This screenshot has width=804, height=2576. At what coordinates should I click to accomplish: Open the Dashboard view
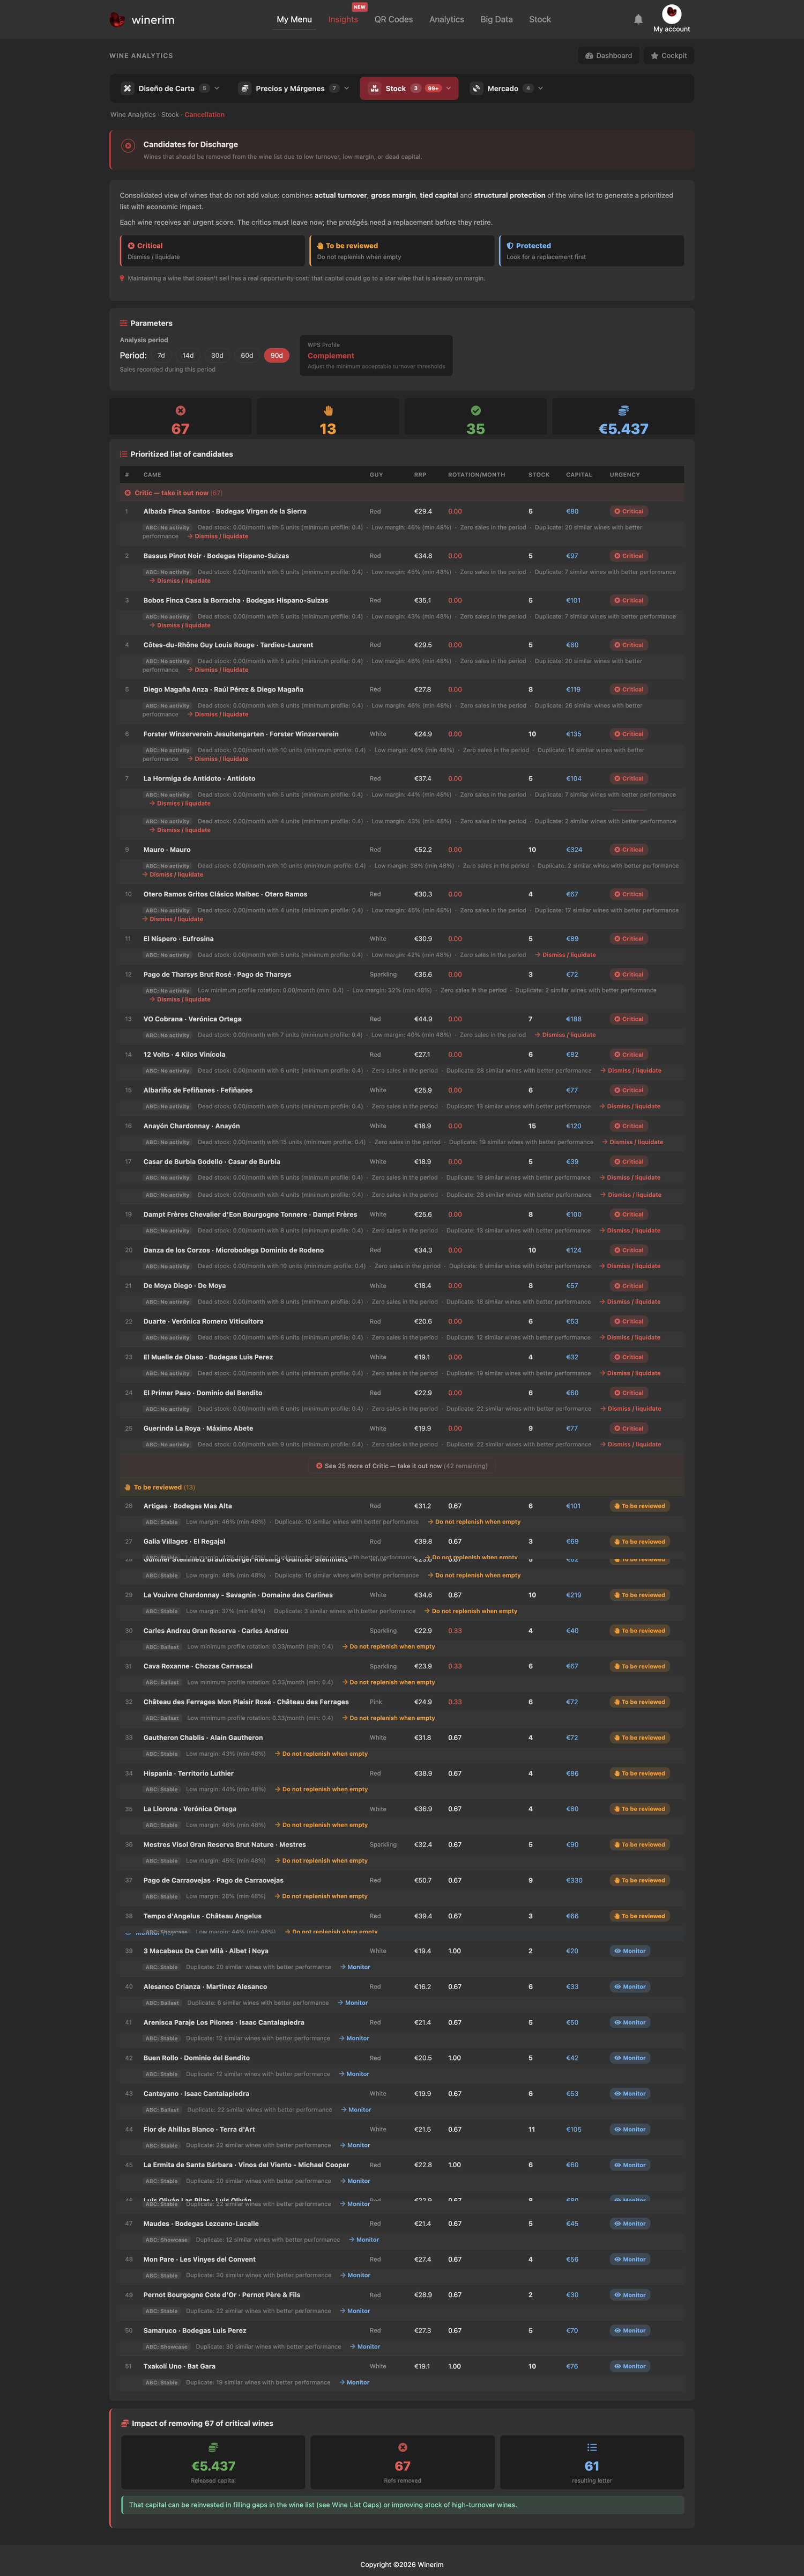coord(608,56)
